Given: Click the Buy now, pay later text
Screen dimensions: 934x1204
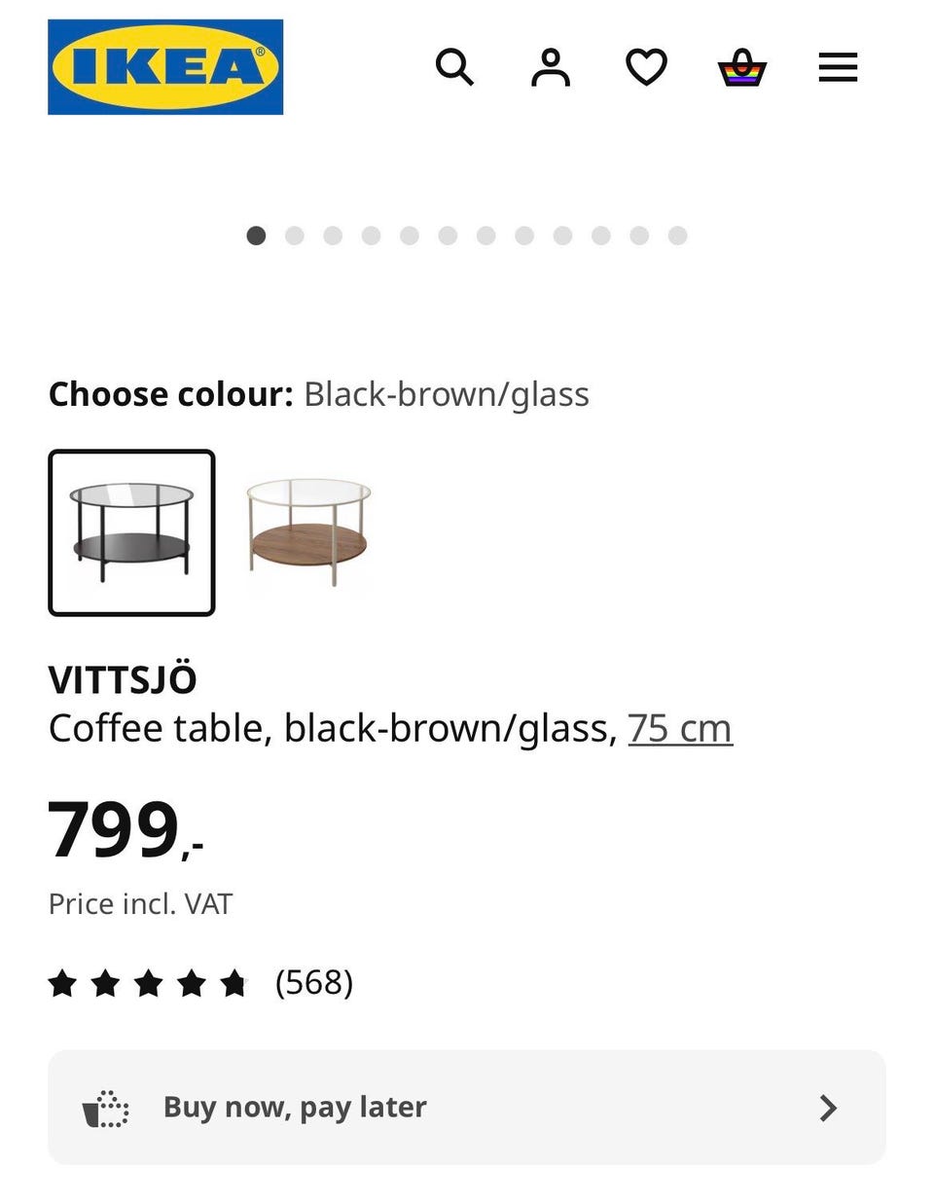Looking at the screenshot, I should [295, 1108].
